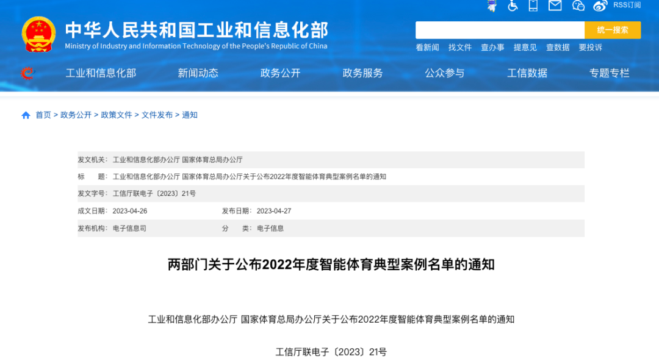Viewport: 659px width, 358px height.
Task: Open 查数据 quick link
Action: (558, 48)
